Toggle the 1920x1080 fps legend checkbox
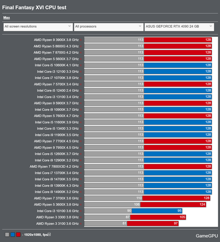This screenshot has width=220, height=242. coord(49,234)
